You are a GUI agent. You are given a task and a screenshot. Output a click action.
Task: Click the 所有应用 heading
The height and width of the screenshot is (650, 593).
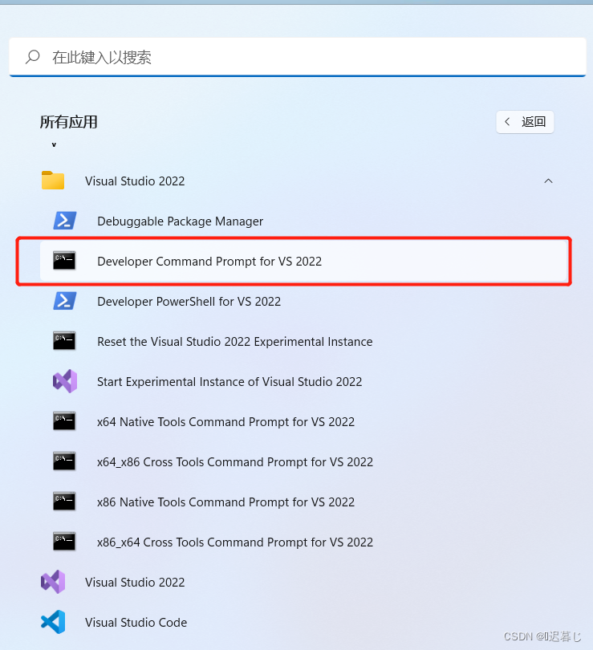pos(69,122)
